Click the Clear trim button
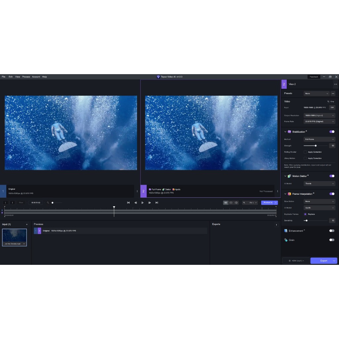Image resolution: width=339 pixels, height=339 pixels. pyautogui.click(x=21, y=203)
